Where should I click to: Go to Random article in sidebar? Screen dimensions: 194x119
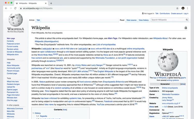click(13, 49)
